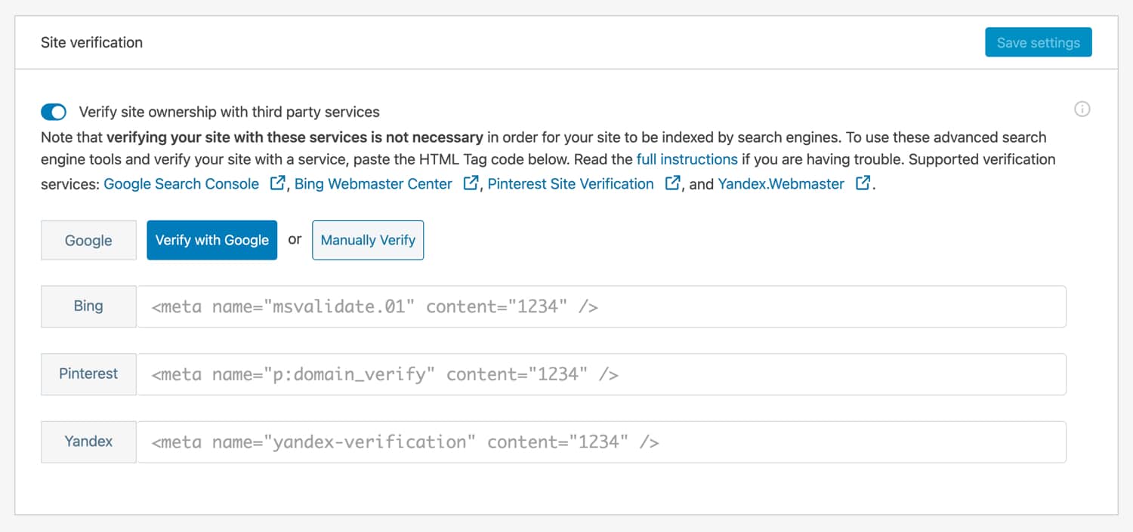Open the Google Search Console link
The width and height of the screenshot is (1133, 532).
(181, 184)
